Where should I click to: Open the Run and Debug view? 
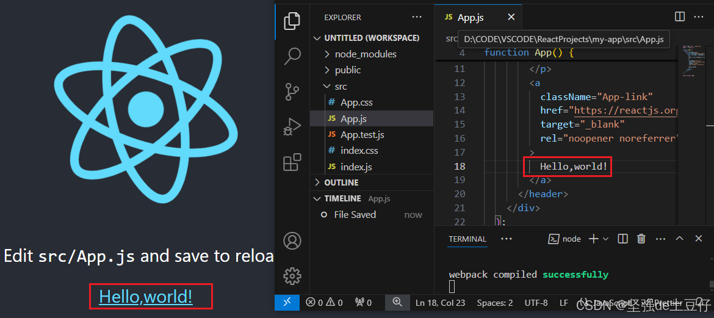[x=292, y=127]
